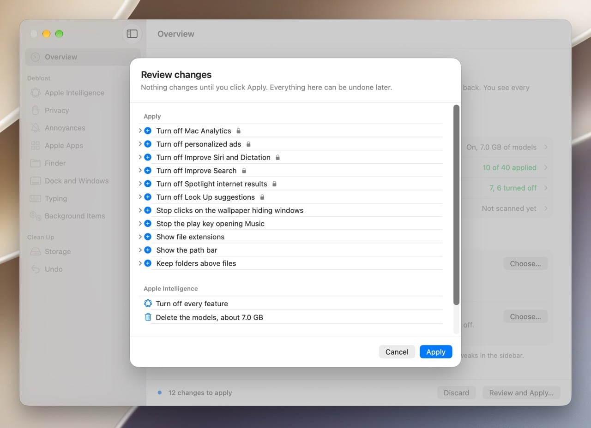Expand the Show file extensions row
The width and height of the screenshot is (591, 428).
click(x=140, y=237)
